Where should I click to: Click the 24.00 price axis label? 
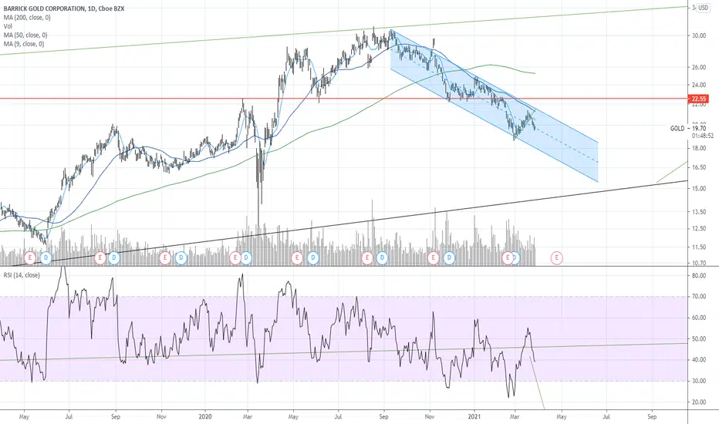coord(699,85)
